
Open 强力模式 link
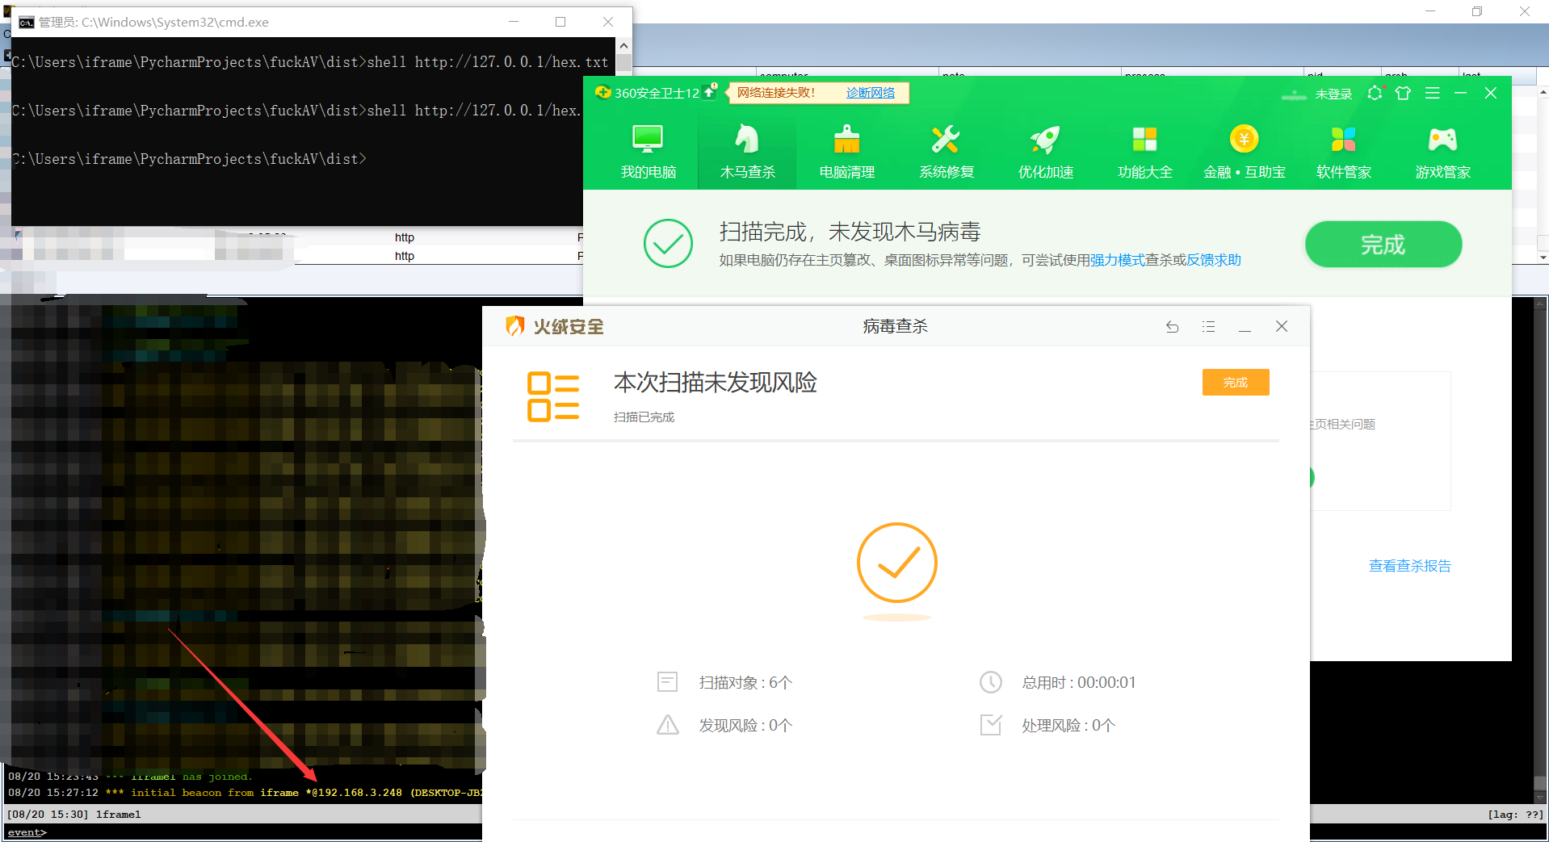[x=1118, y=260]
